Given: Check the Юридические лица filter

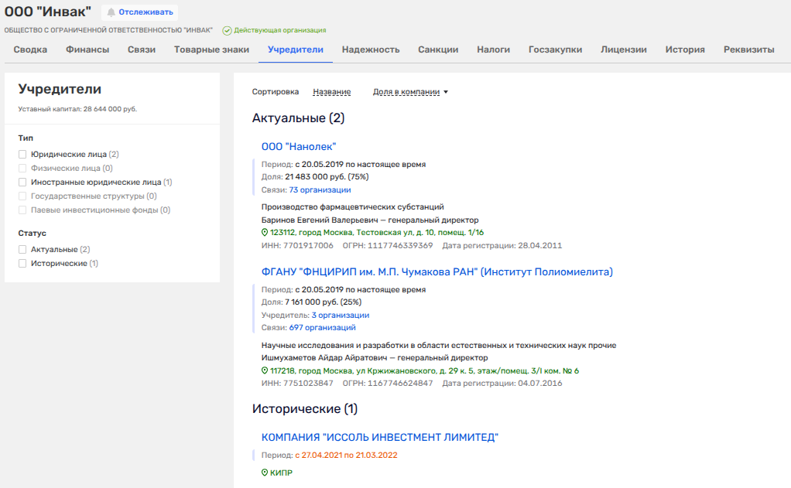Looking at the screenshot, I should pyautogui.click(x=23, y=155).
